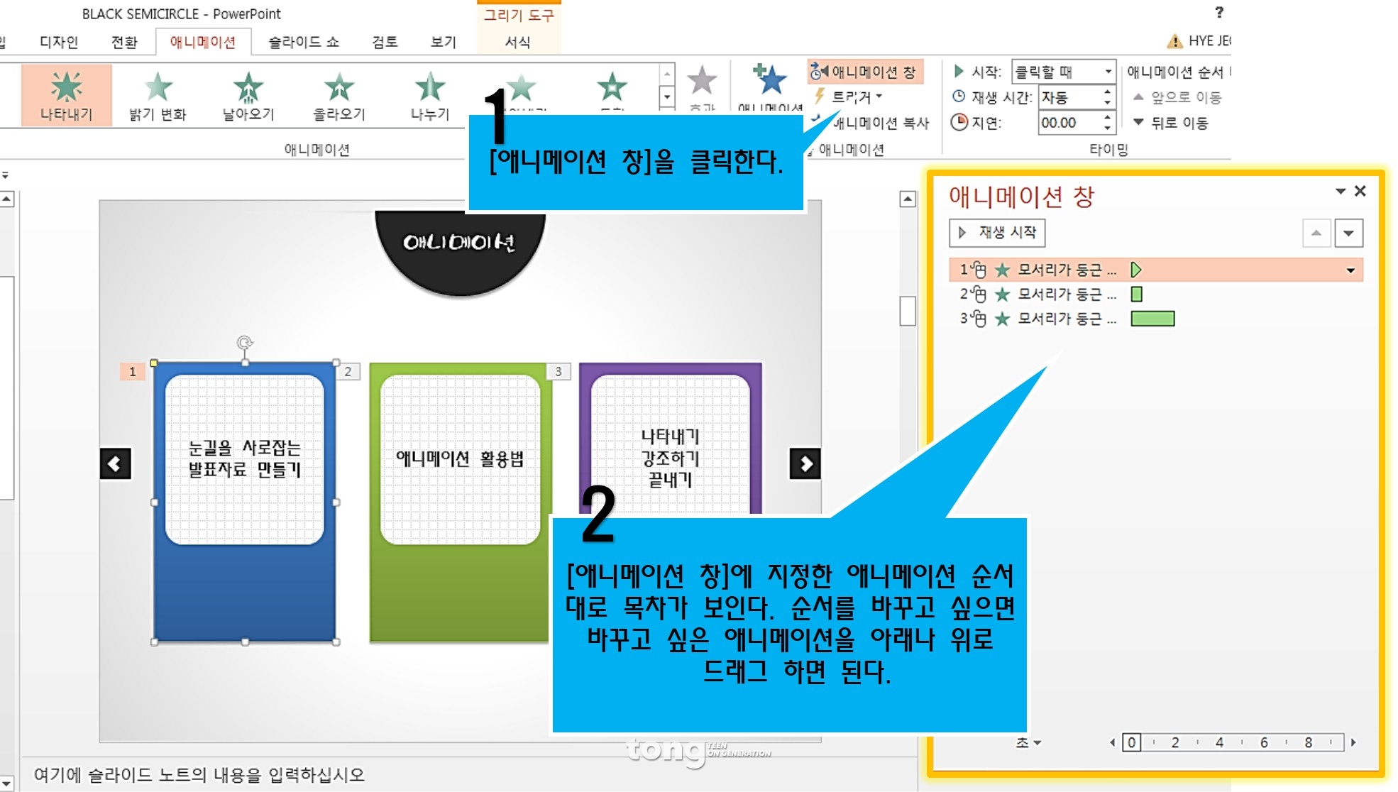
Task: Open the dropdown arrow on animation item 1
Action: tap(1350, 270)
